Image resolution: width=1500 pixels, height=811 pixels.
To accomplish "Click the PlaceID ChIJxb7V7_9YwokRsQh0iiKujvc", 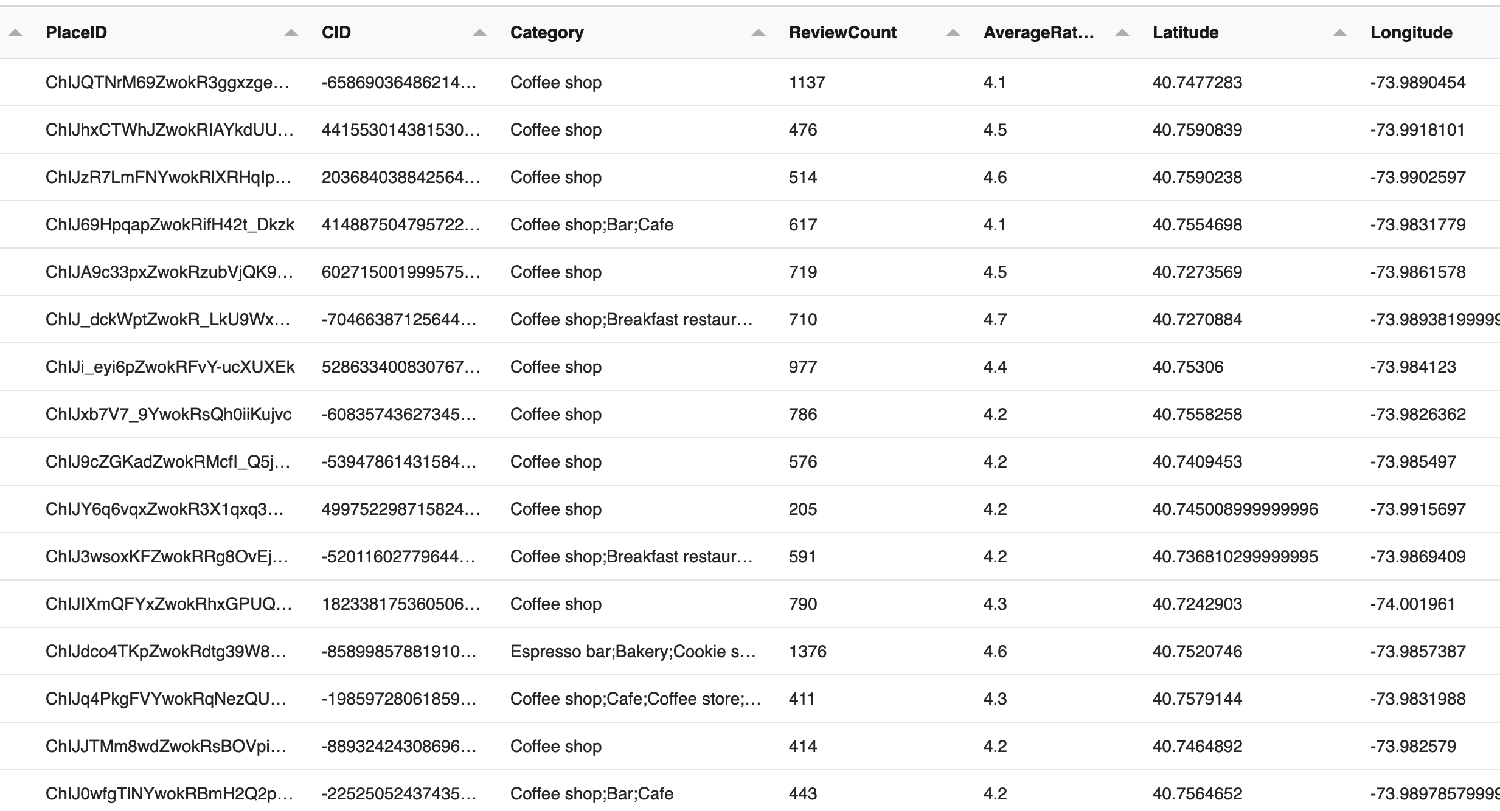I will coord(168,414).
